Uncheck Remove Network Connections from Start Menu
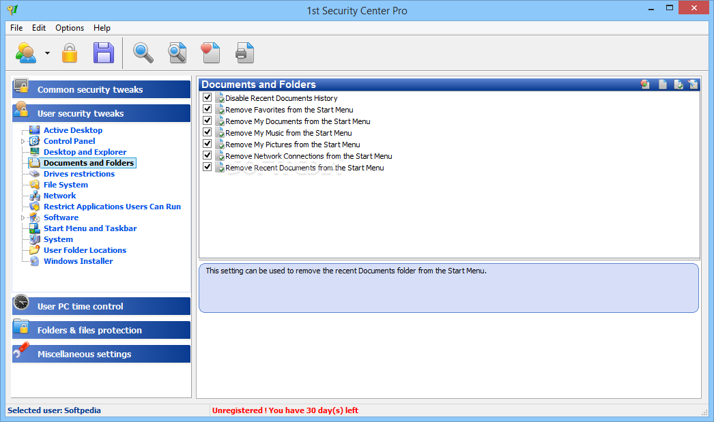Image resolution: width=714 pixels, height=422 pixels. click(208, 155)
